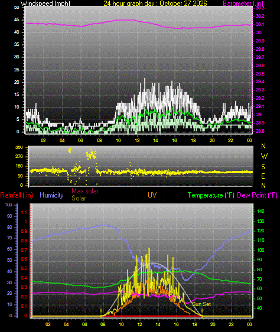Click the '45' windspeed axis value
Screen dimensions: 280x332
click(x=17, y=20)
